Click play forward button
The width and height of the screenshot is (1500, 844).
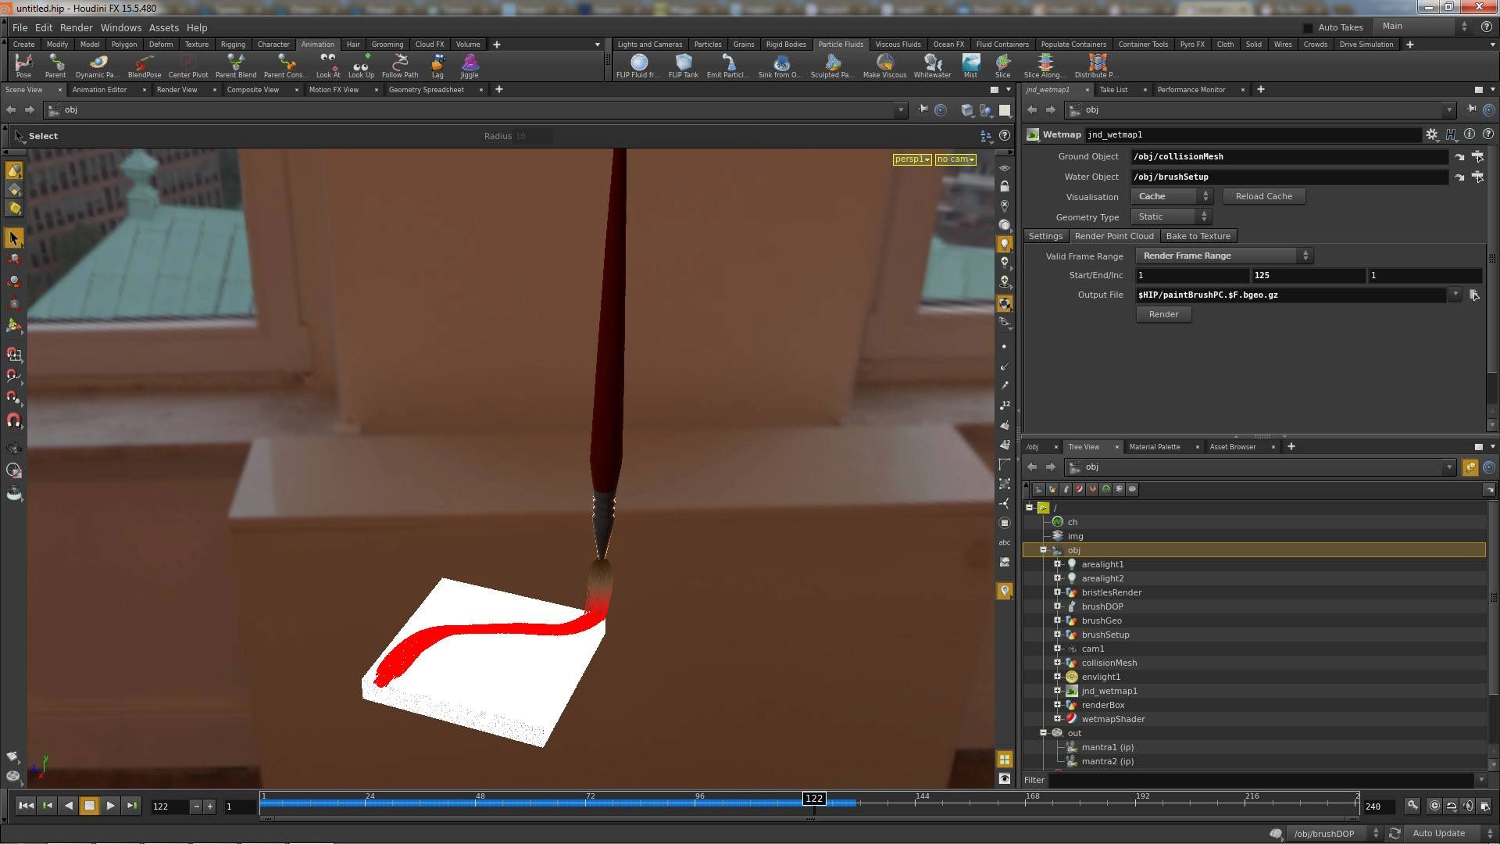pyautogui.click(x=110, y=806)
